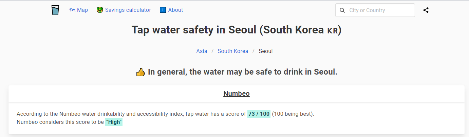Click the thumbs up emoji in verdict
The image size is (469, 137).
coord(140,72)
